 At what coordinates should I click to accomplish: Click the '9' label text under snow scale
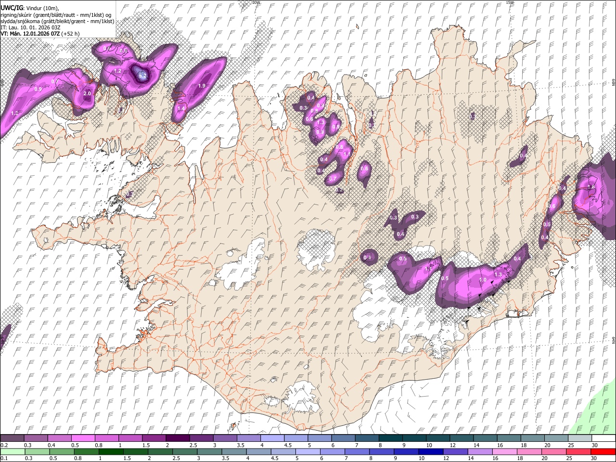pyautogui.click(x=404, y=445)
